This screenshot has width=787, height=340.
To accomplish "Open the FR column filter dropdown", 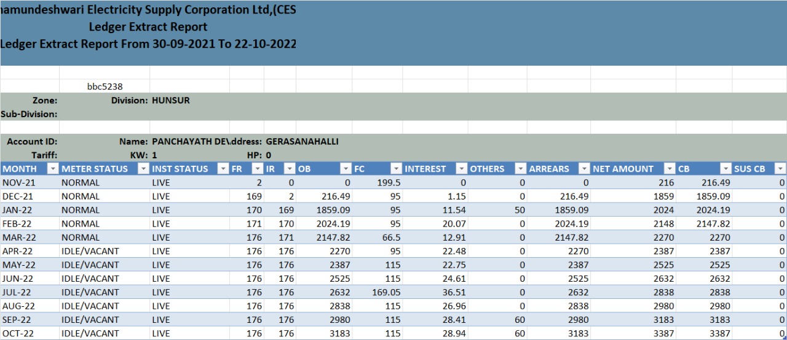I will [x=258, y=169].
